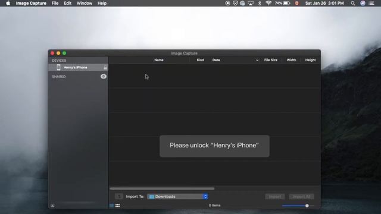Click the Import All button
The height and width of the screenshot is (214, 381).
click(x=301, y=197)
